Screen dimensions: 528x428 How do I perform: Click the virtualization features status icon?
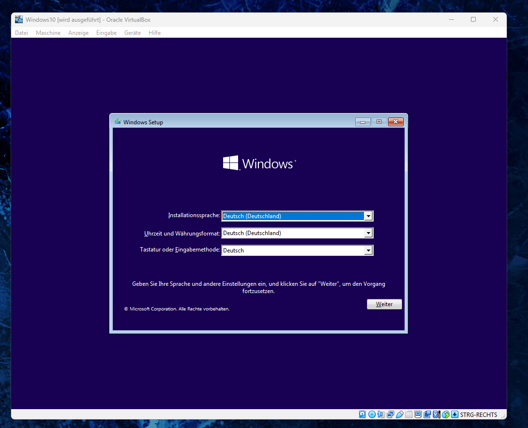click(x=436, y=414)
